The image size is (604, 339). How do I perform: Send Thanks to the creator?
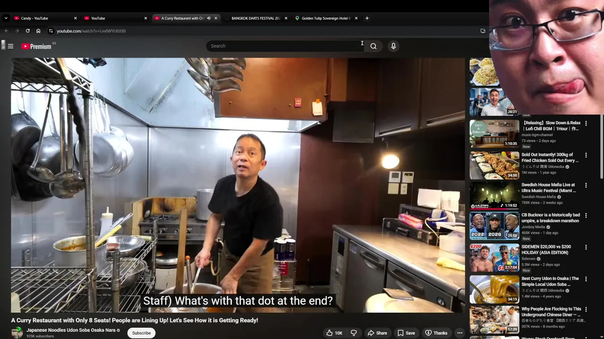coord(436,333)
